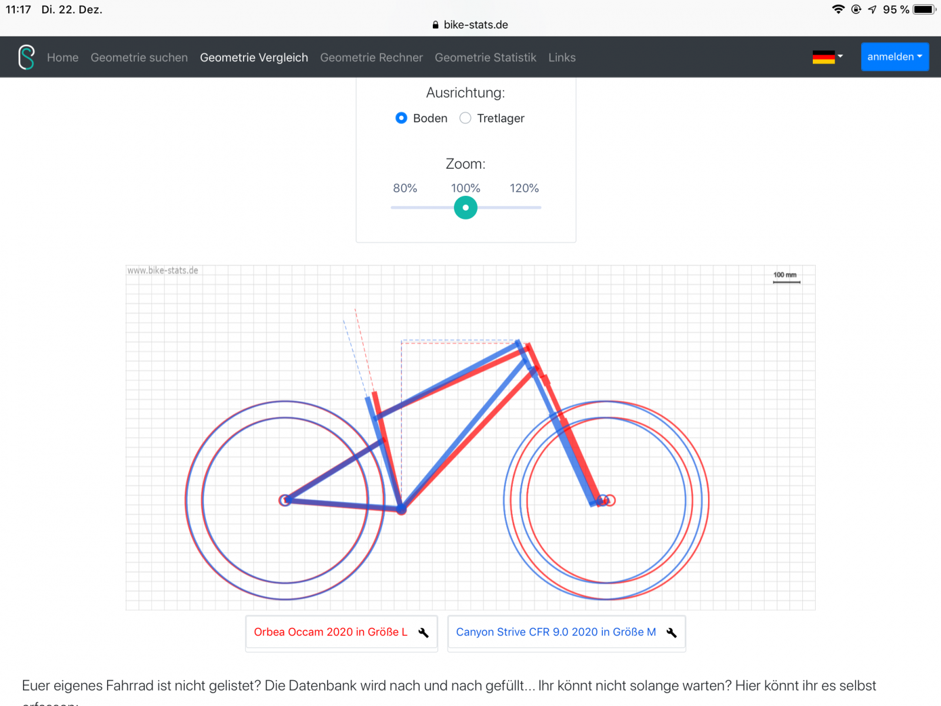Click the zoom slider handle
Viewport: 941px width, 706px height.
[x=465, y=208]
